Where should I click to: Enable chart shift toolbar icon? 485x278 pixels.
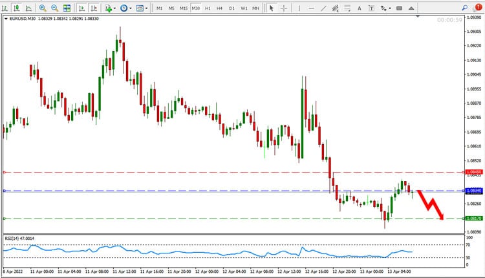(94, 8)
